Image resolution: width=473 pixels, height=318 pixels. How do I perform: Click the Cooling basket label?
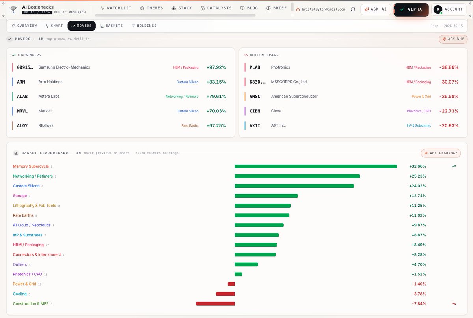tap(20, 294)
